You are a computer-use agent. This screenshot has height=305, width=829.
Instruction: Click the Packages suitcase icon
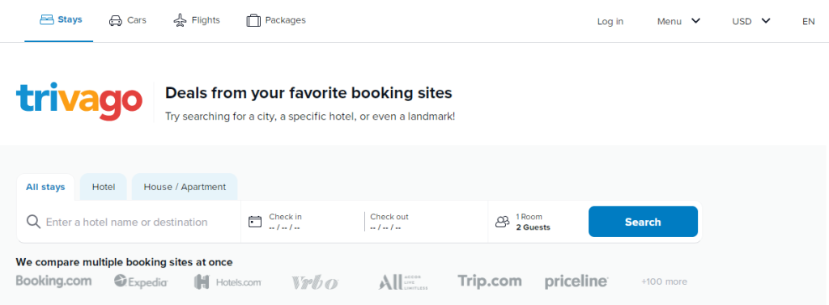pos(253,20)
